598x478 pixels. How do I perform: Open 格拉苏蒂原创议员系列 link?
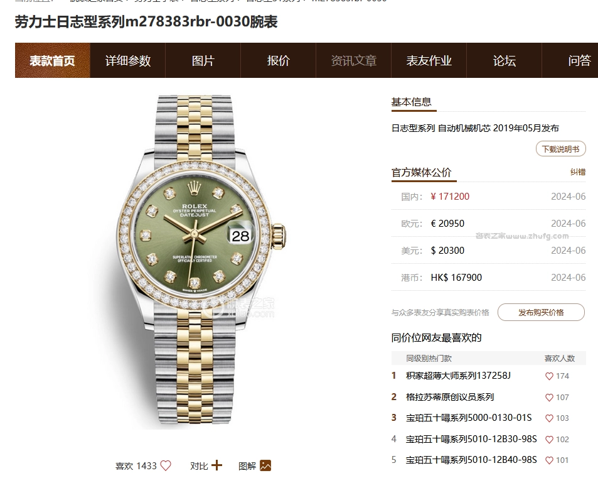450,397
